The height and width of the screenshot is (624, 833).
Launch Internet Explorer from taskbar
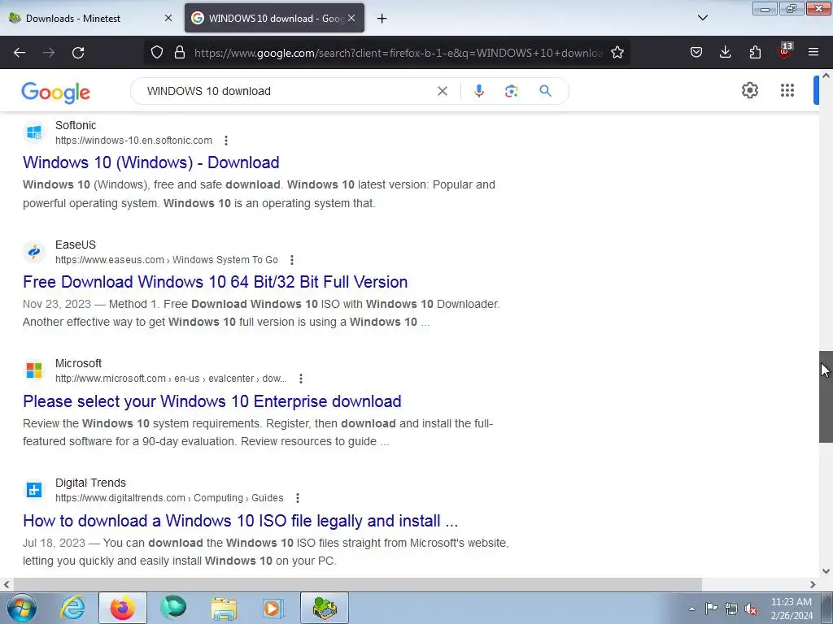72,608
